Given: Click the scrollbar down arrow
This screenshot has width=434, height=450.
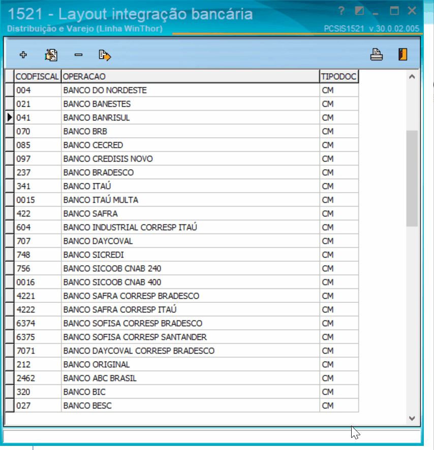Looking at the screenshot, I should click(412, 418).
